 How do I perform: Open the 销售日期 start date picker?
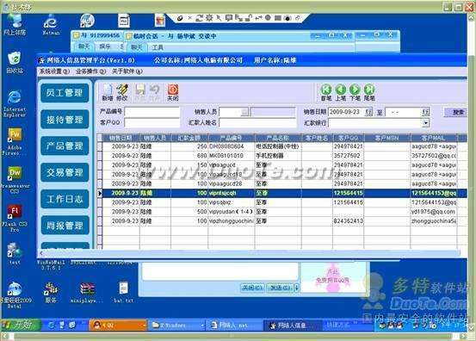click(x=368, y=112)
